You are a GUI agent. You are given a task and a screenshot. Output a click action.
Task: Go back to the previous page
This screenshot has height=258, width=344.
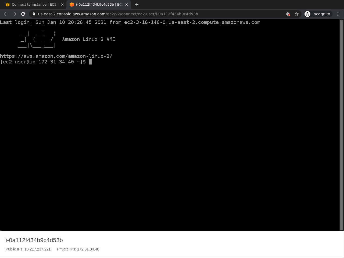[6, 14]
